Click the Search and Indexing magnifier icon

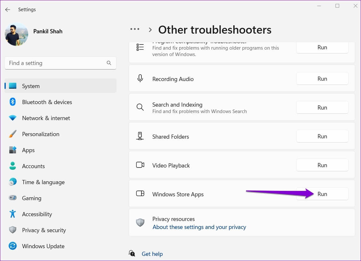[140, 107]
